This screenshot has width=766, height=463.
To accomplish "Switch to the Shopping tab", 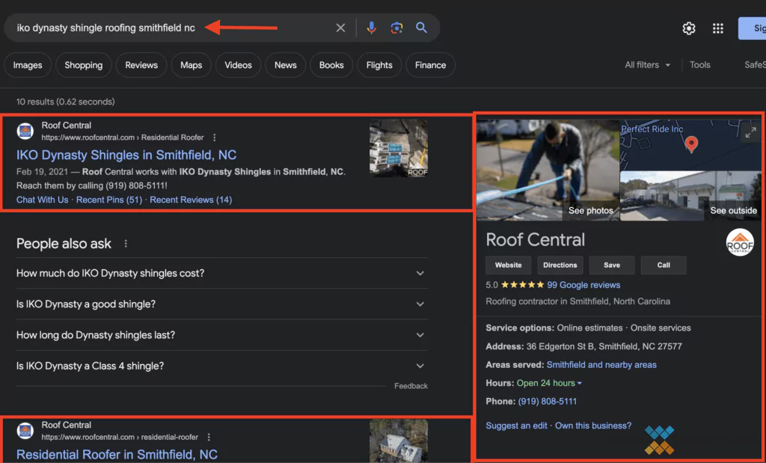I will click(x=84, y=65).
